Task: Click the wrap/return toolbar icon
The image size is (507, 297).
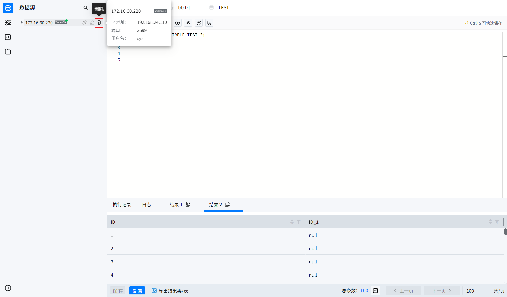Action: click(209, 23)
